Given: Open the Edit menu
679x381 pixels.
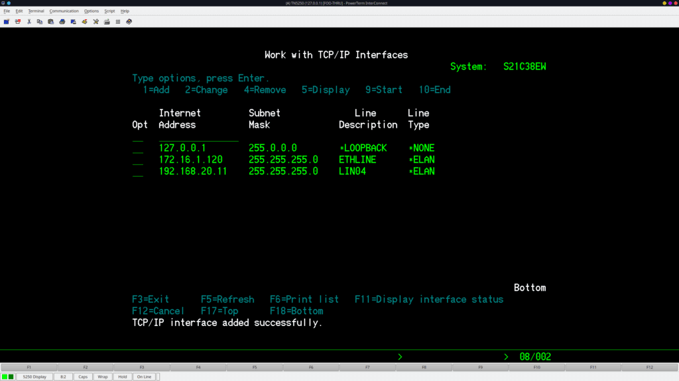Looking at the screenshot, I should [x=19, y=11].
